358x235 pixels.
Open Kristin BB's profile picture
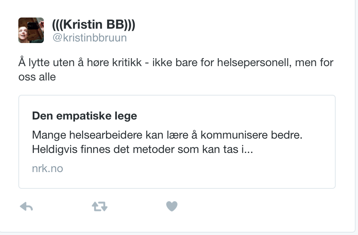click(x=31, y=30)
